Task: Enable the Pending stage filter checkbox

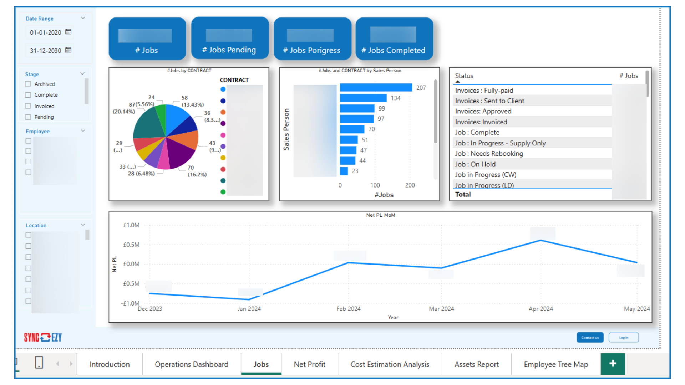Action: (x=28, y=117)
